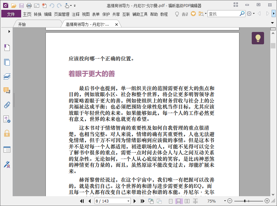Open the folder icon in quick access toolbar
Viewport: 277px width, 206px height.
tap(14, 6)
